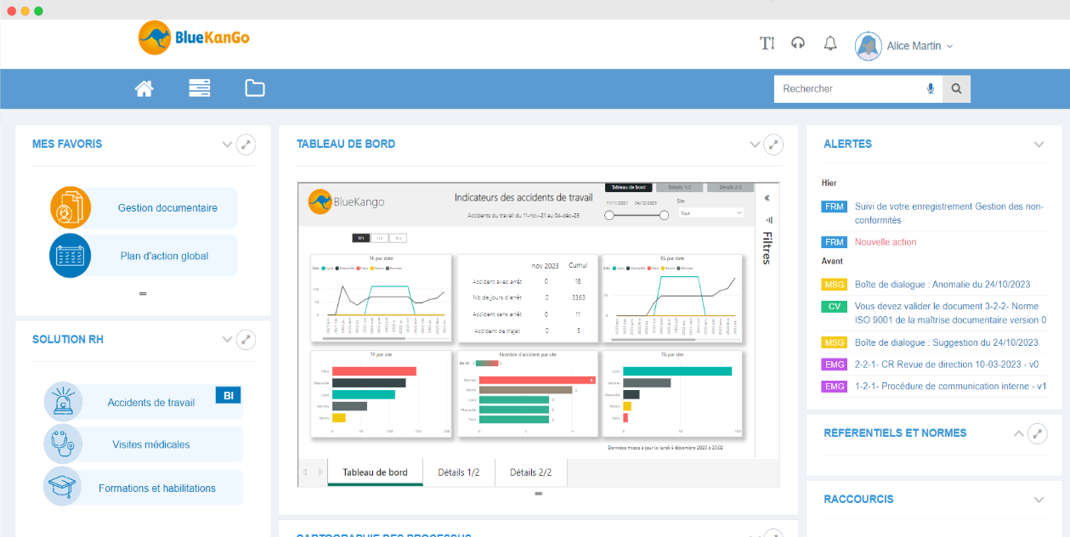Activate the microphone voice search icon
This screenshot has width=1070, height=537.
(x=931, y=88)
